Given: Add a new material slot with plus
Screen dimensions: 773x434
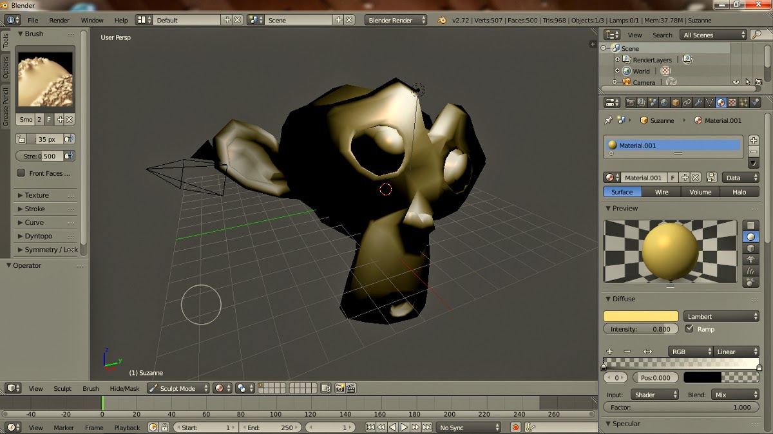Looking at the screenshot, I should [x=754, y=140].
